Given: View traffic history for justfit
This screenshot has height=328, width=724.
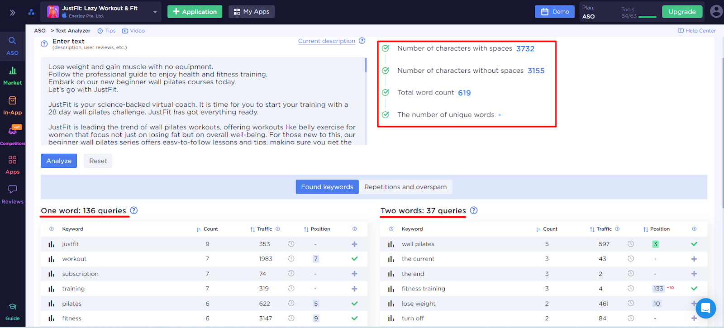Looking at the screenshot, I should (x=291, y=244).
